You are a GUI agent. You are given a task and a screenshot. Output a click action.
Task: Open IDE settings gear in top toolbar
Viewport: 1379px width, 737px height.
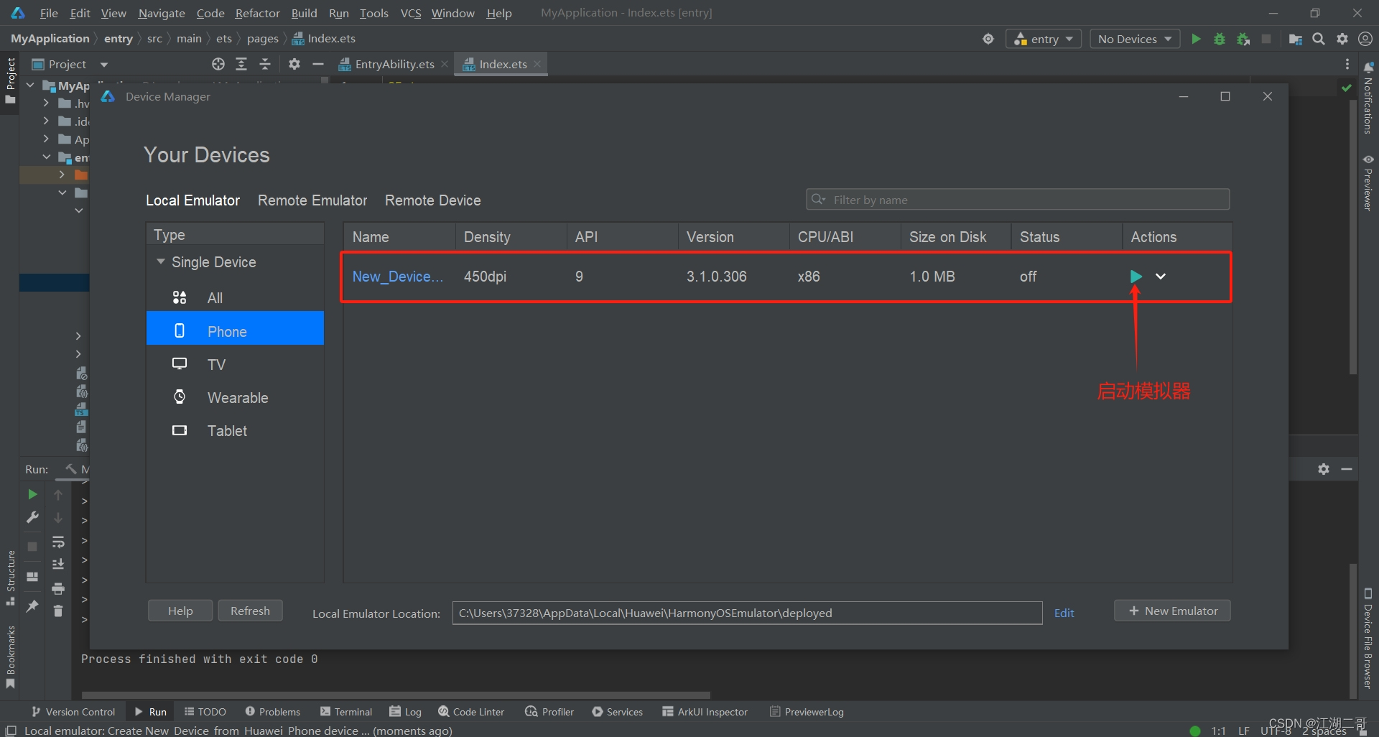1342,39
